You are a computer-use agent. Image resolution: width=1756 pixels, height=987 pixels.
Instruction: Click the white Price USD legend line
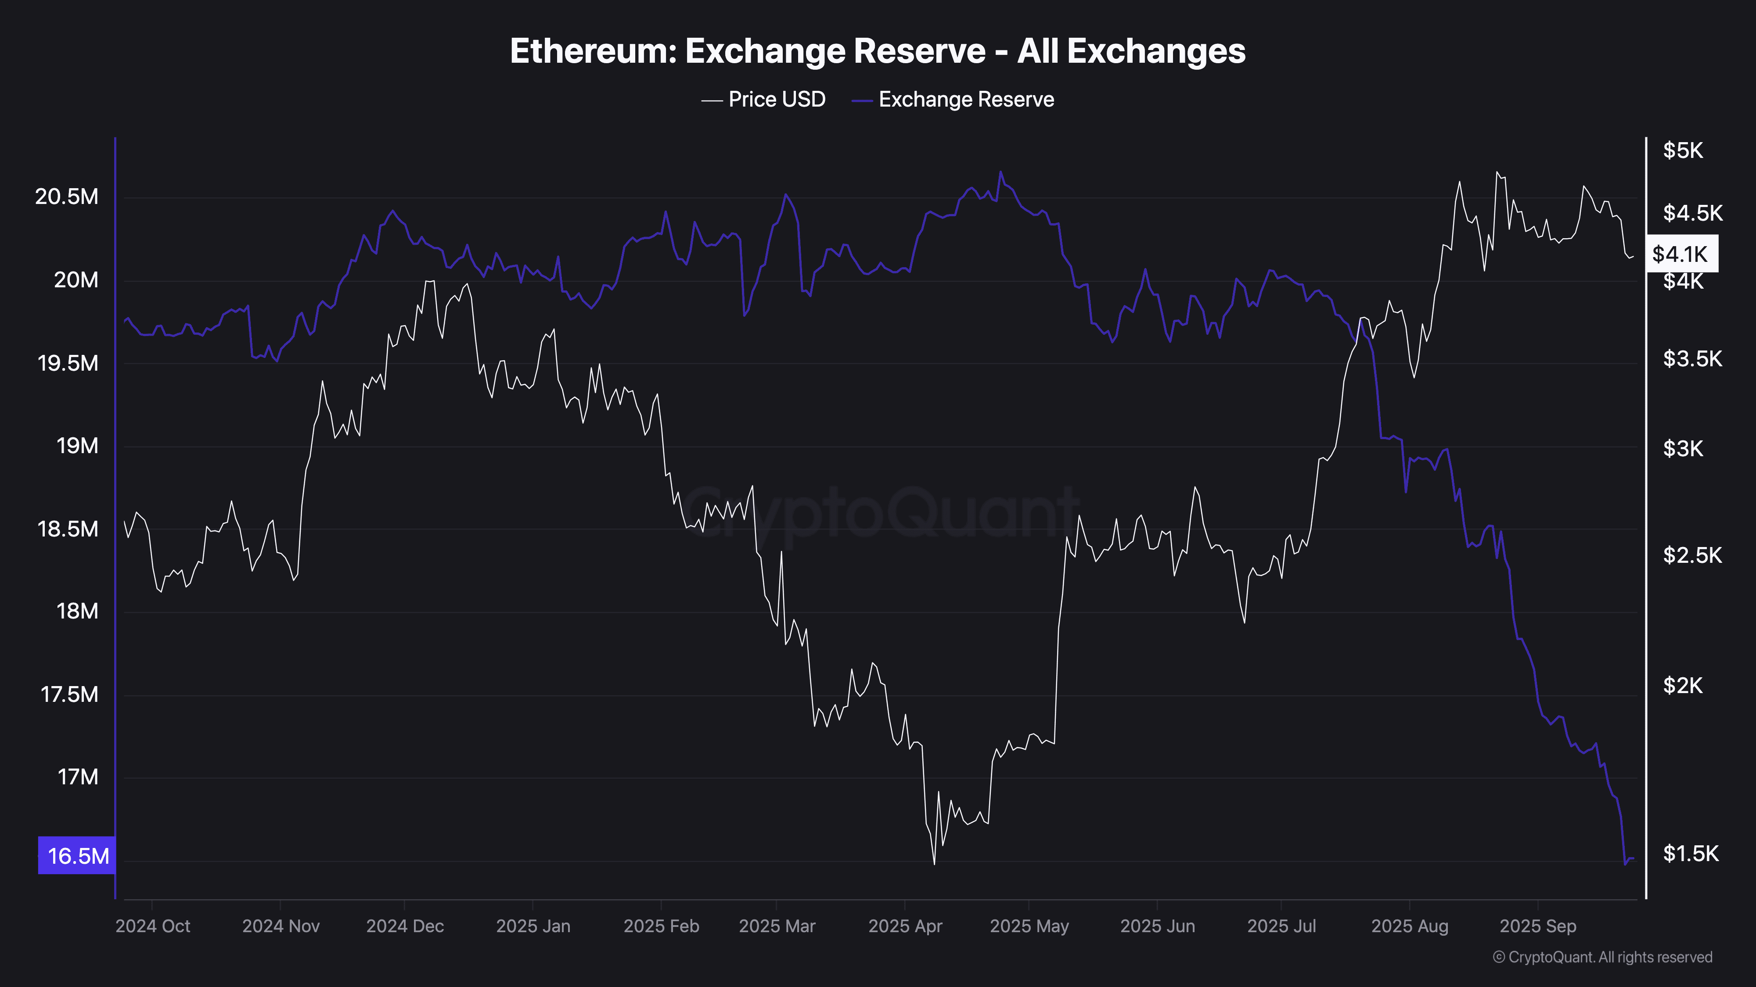(x=712, y=101)
